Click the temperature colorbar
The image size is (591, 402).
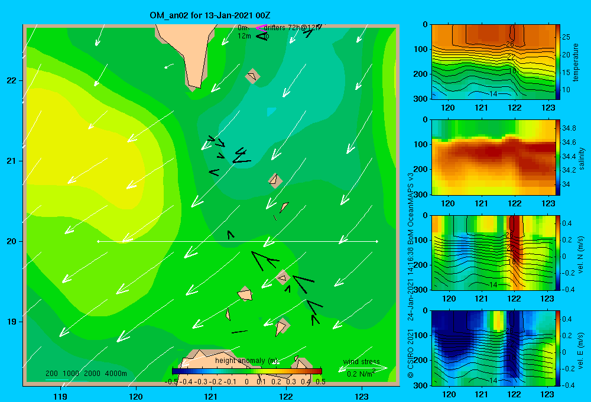(558, 62)
